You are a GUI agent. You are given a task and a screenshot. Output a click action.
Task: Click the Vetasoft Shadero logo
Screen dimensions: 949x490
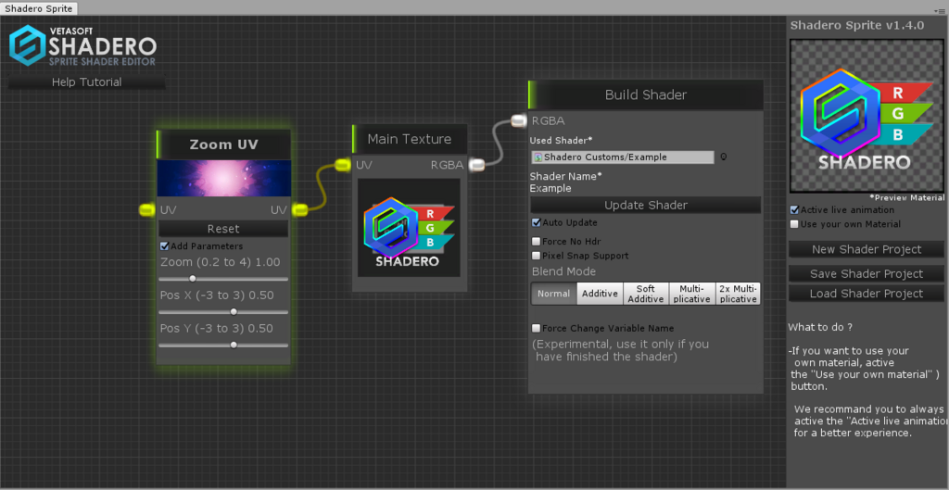[x=82, y=45]
